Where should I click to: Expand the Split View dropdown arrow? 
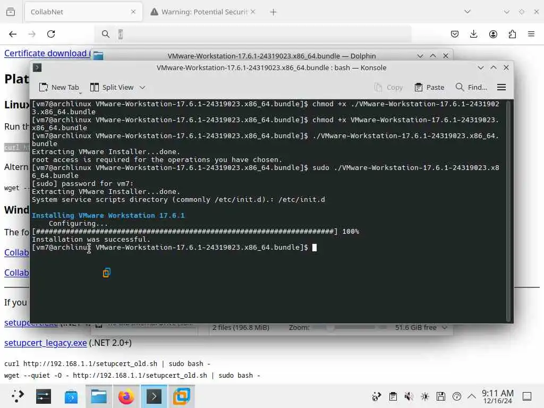142,88
